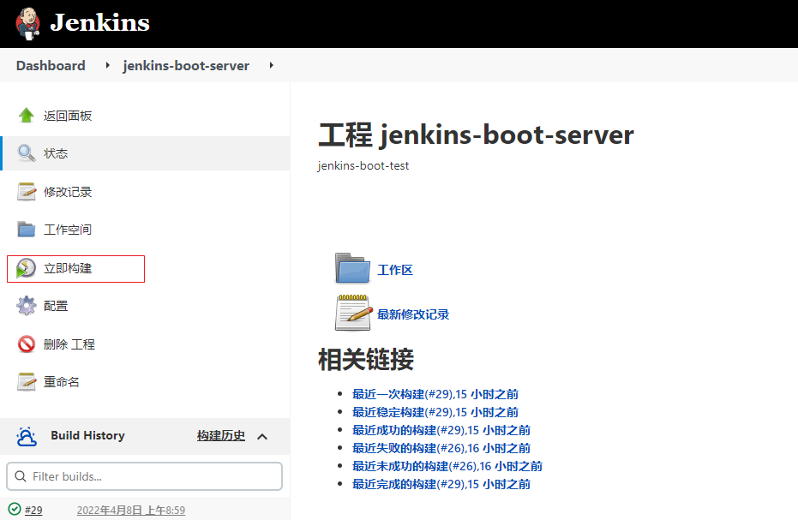Start a build with 立即构建
This screenshot has width=798, height=520.
coord(68,268)
